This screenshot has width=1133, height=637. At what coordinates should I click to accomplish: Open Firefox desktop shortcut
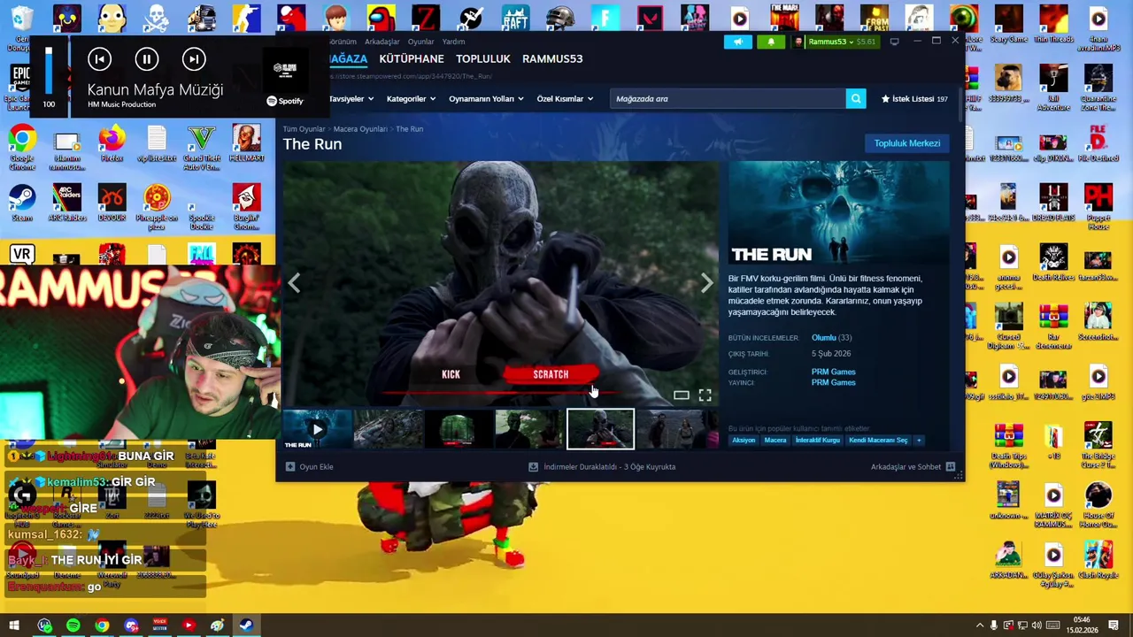coord(112,145)
